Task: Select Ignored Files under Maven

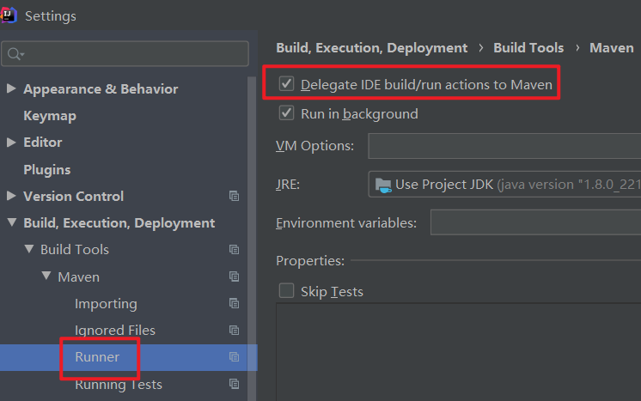Action: pos(115,330)
